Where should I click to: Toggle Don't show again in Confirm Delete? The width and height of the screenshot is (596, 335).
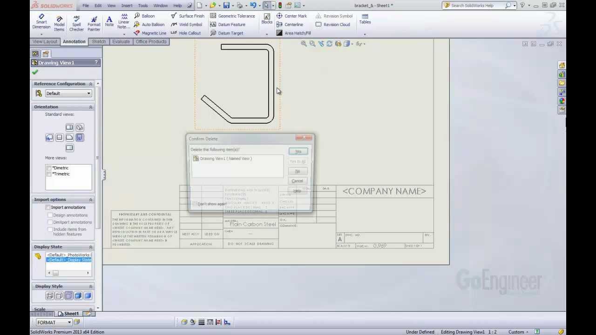point(195,204)
